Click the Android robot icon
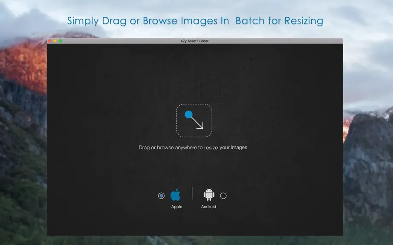Viewport: 393px width, 245px height. click(209, 194)
